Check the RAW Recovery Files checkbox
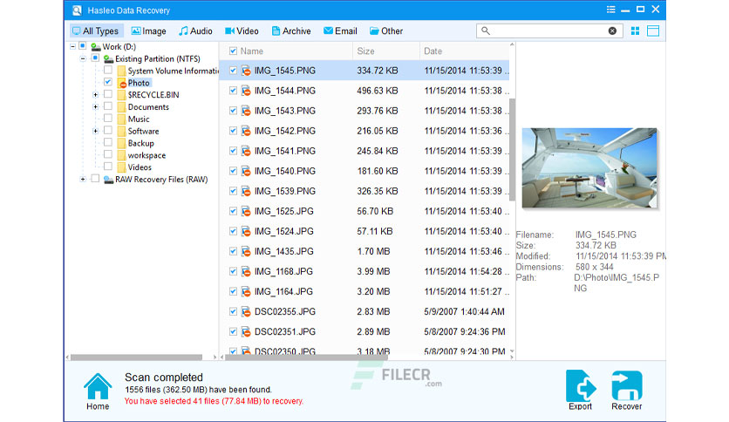This screenshot has width=729, height=422. coord(95,179)
